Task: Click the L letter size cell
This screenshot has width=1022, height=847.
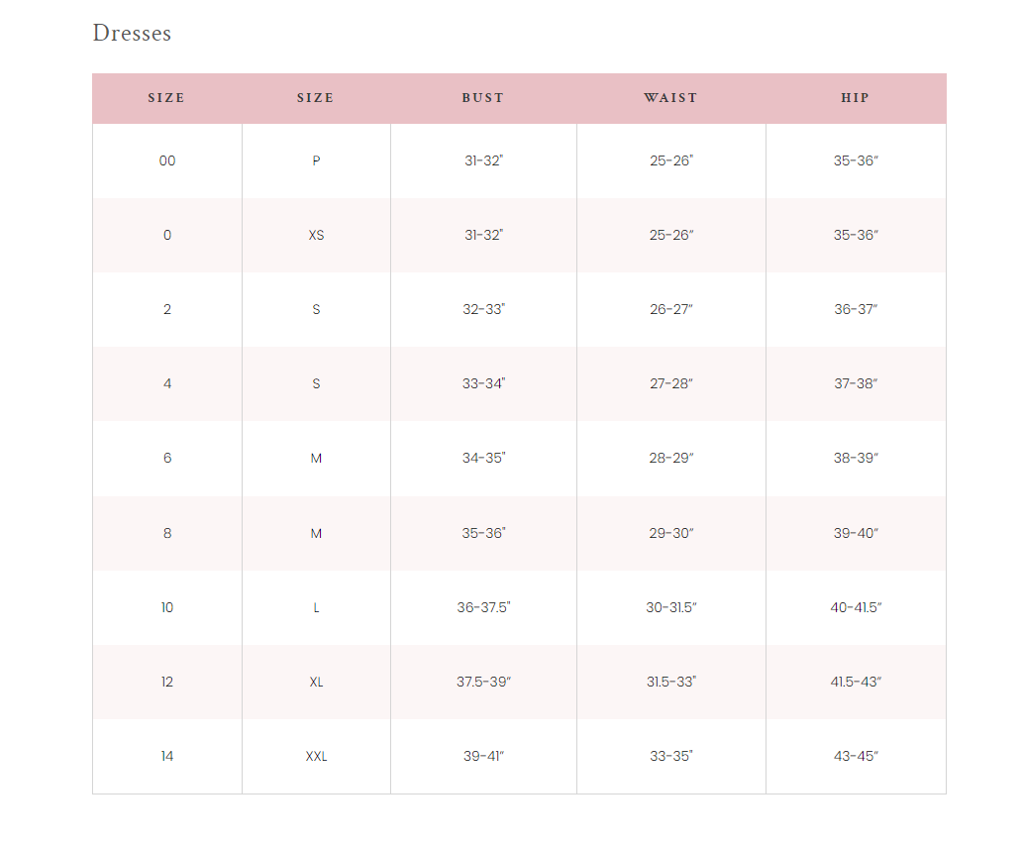Action: click(x=316, y=607)
